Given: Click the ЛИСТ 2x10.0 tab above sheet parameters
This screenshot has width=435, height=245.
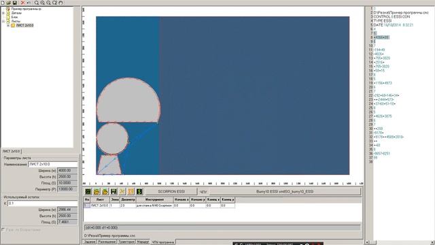Looking at the screenshot, I should (x=12, y=151).
